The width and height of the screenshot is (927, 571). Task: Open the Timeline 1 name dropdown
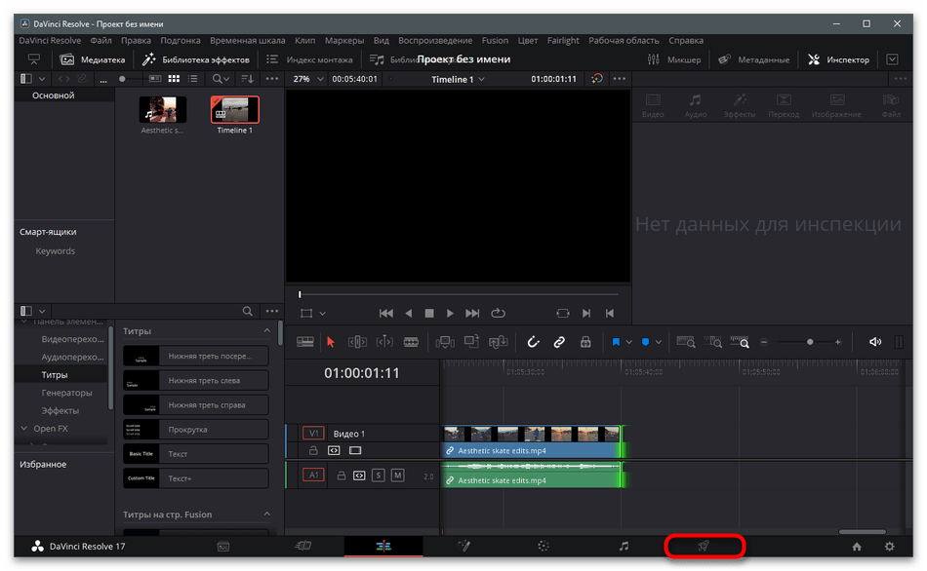(459, 79)
